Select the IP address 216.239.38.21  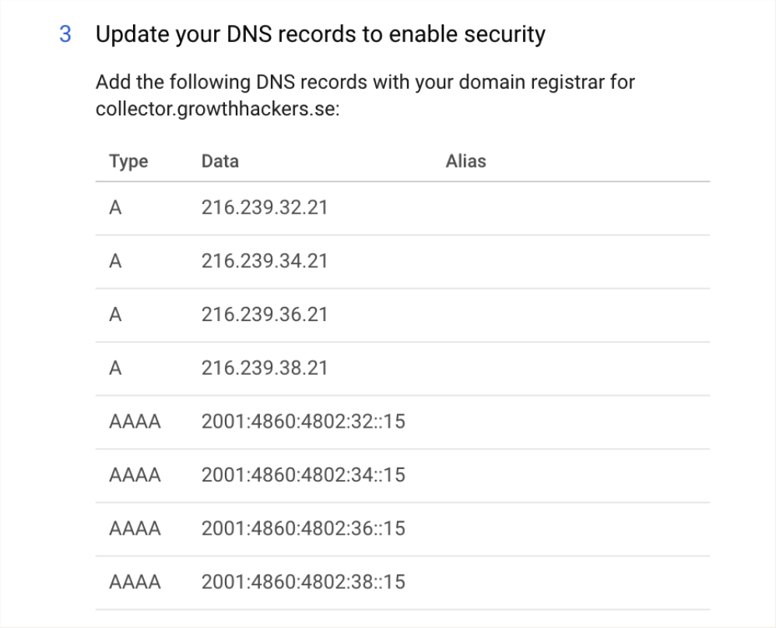click(x=264, y=368)
